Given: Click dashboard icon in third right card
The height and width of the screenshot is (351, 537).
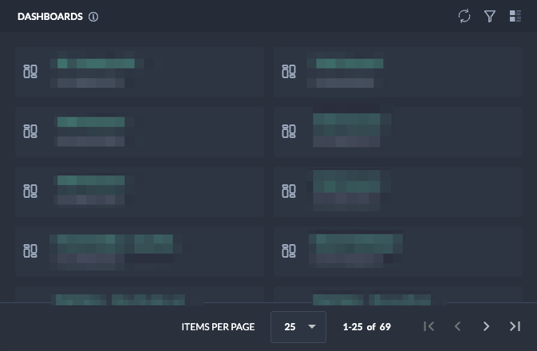Looking at the screenshot, I should tap(289, 191).
